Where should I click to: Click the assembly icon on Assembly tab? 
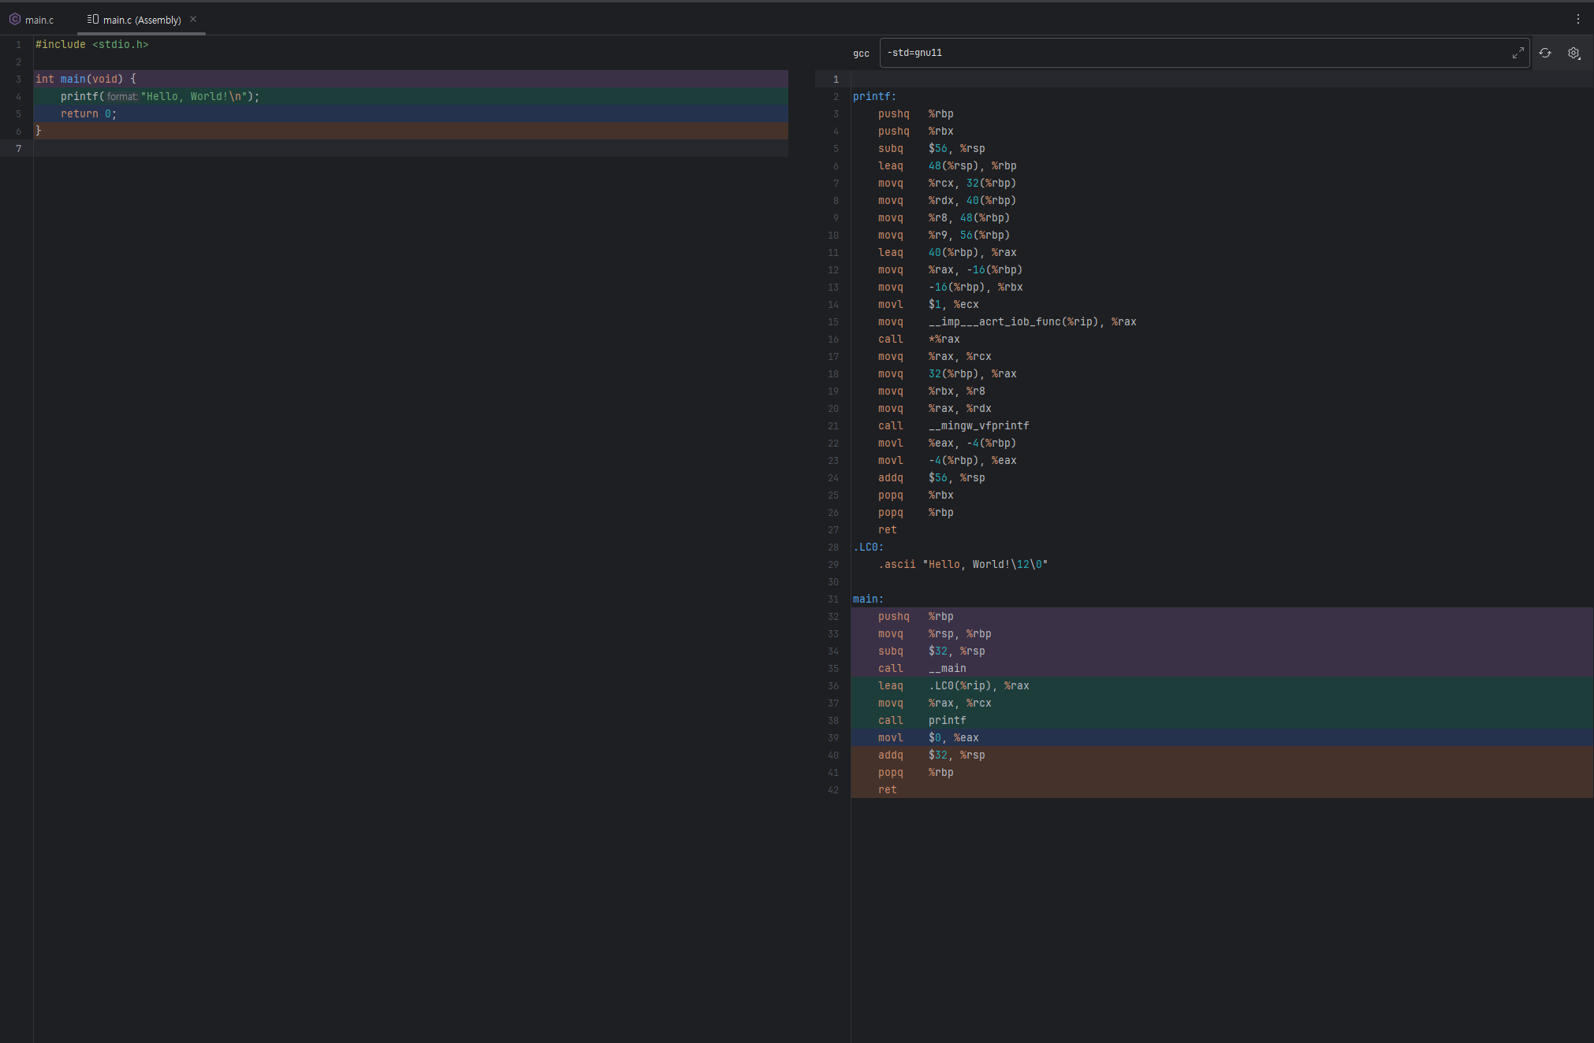coord(93,19)
